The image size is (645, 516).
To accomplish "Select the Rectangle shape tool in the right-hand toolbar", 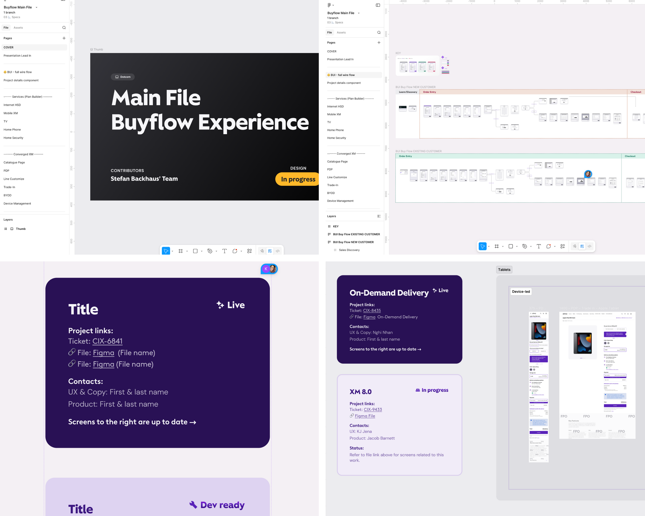I will click(511, 246).
